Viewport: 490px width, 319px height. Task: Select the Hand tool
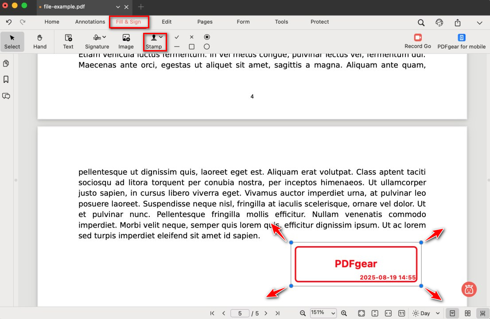(40, 41)
